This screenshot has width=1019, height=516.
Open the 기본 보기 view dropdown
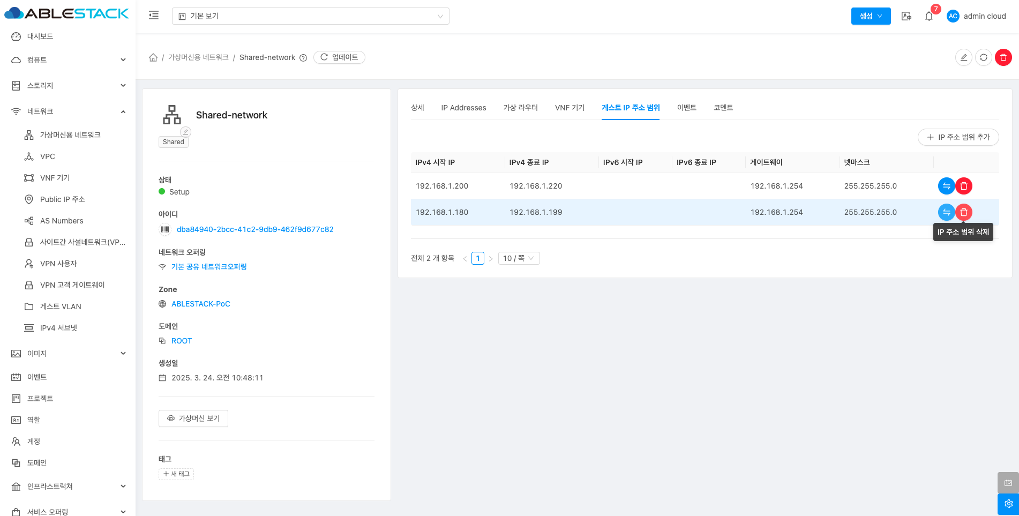tap(310, 16)
